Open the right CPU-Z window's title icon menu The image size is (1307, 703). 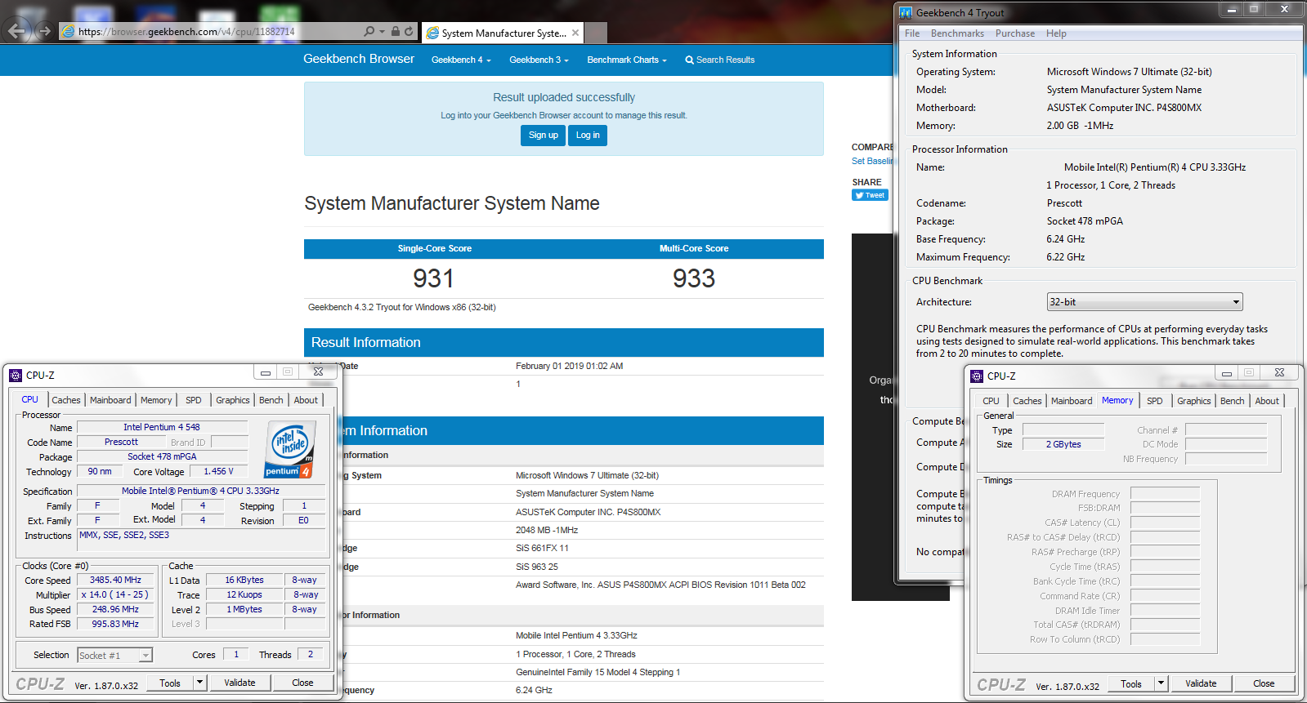[977, 376]
